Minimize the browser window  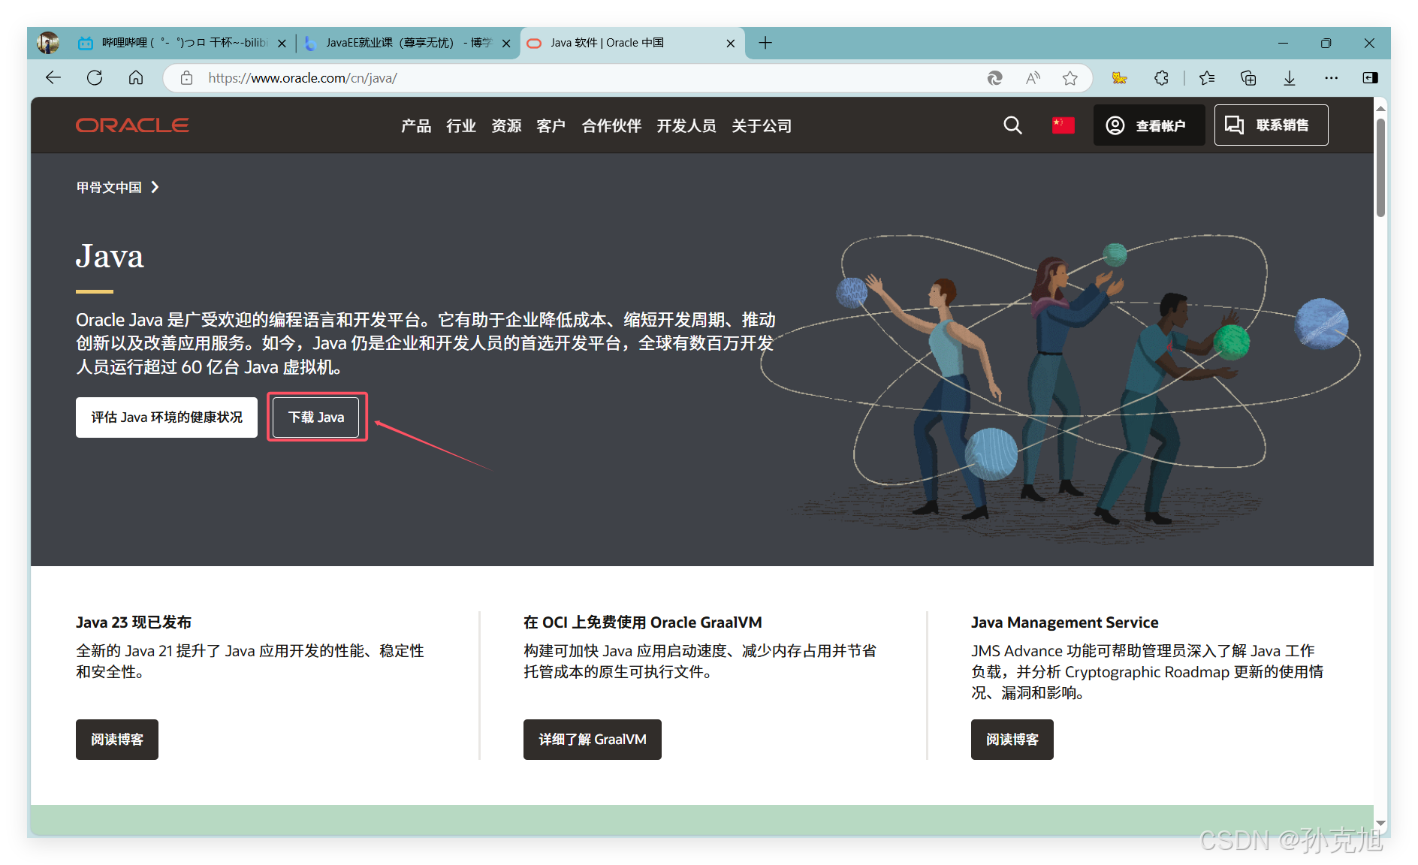1283,44
